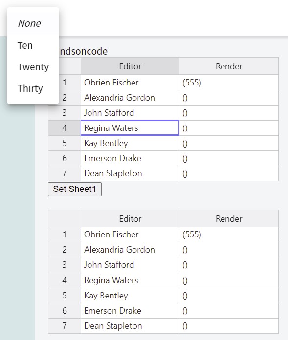Select John Stafford cell in top table
288x340 pixels.
130,113
